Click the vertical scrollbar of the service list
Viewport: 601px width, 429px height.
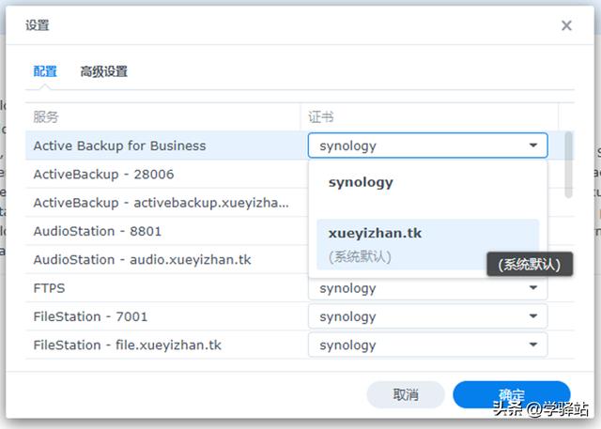pyautogui.click(x=569, y=164)
